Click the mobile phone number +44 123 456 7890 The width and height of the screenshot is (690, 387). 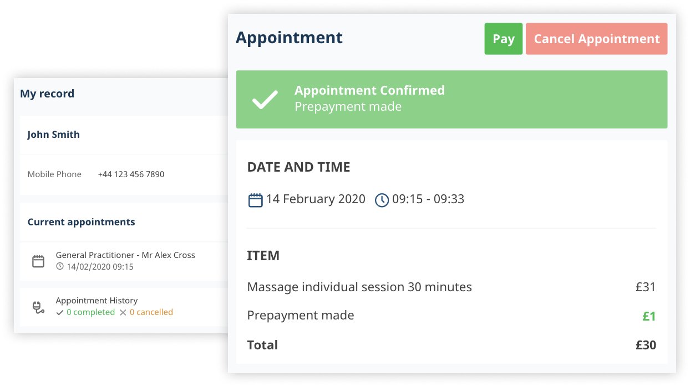tap(131, 174)
